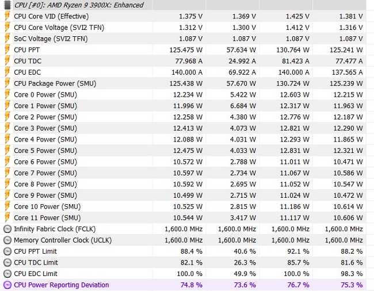Click clock icon beside CPU PPT Limit
374x291 pixels.
pos(7,251)
